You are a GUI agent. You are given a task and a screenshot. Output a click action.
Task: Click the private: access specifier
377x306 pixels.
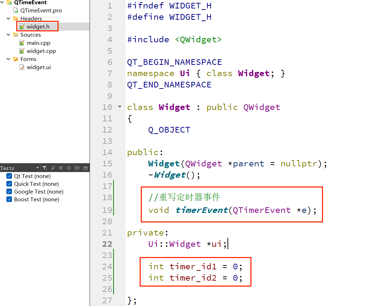tap(148, 233)
